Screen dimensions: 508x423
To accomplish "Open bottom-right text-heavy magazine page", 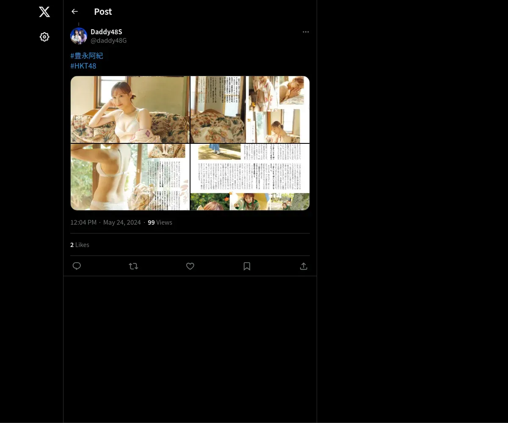I will pyautogui.click(x=250, y=177).
